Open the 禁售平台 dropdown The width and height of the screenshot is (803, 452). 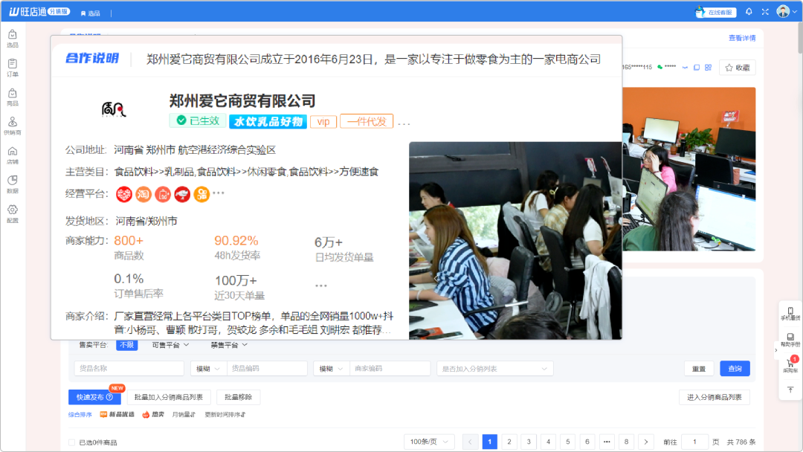229,345
